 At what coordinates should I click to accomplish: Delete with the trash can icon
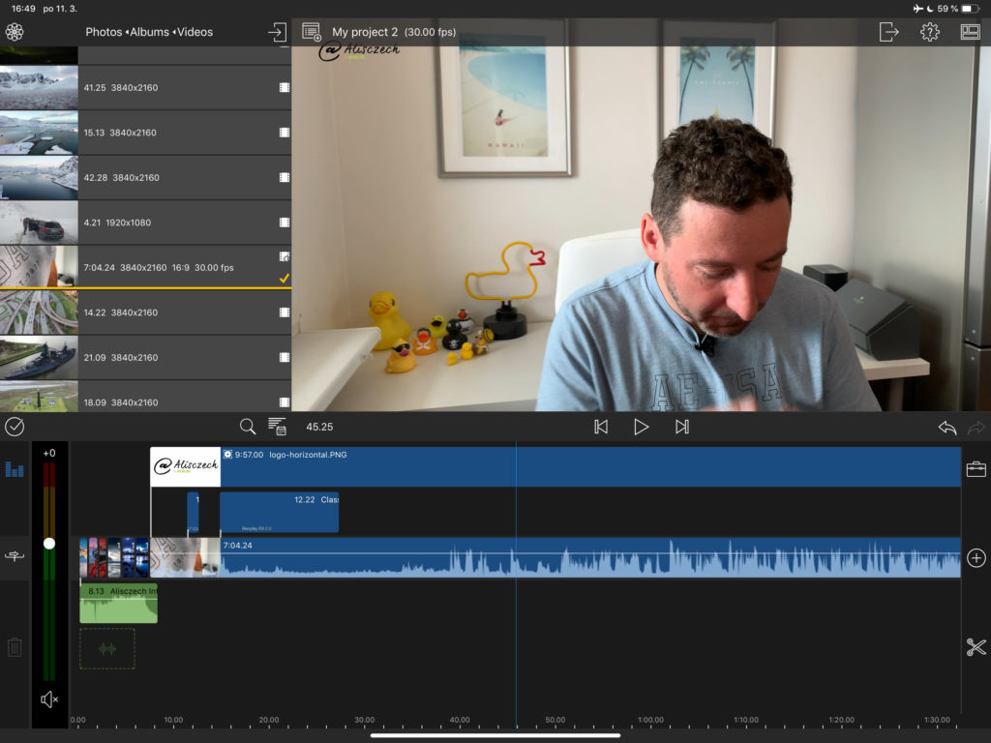click(x=15, y=647)
